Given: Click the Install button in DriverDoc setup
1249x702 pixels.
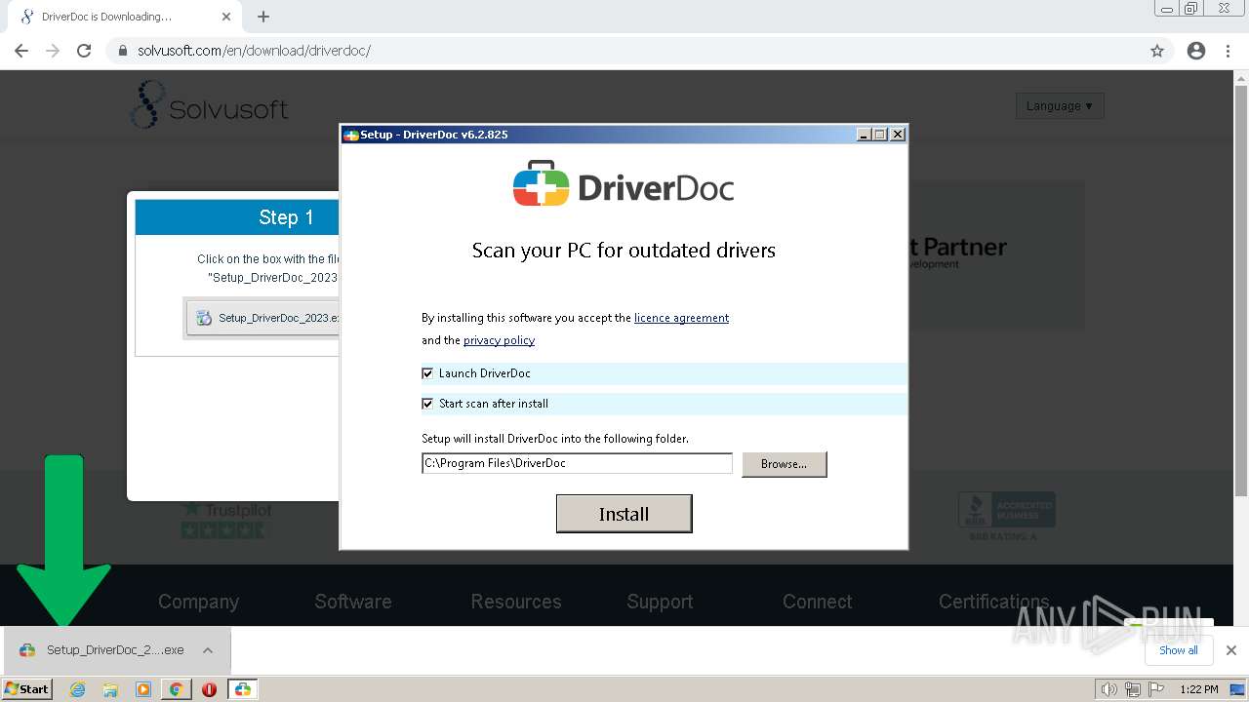Looking at the screenshot, I should 624,514.
